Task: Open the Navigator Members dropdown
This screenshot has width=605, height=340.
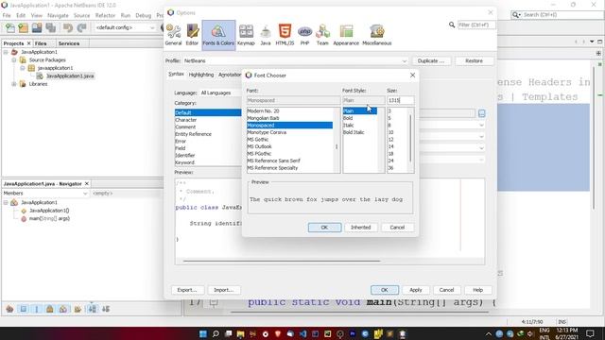Action: click(45, 193)
